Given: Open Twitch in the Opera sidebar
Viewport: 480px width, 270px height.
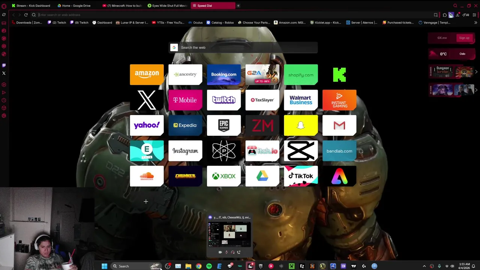Looking at the screenshot, I should [4, 65].
